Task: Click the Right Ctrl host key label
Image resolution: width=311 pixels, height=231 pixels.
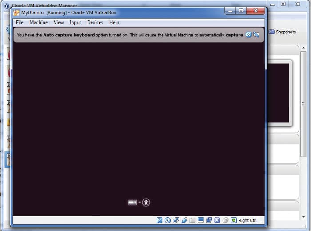Action: tap(247, 220)
